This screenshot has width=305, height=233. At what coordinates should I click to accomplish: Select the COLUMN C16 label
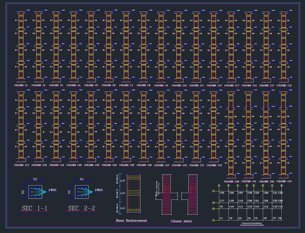[x=284, y=85]
